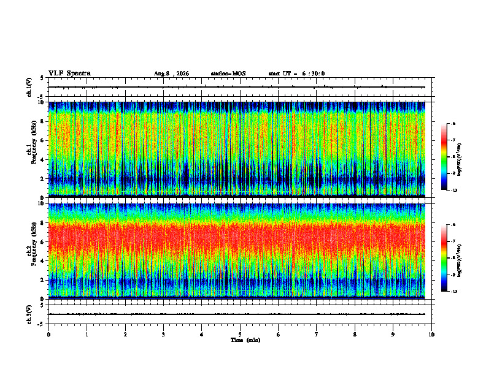Click the "ch.1(V)" vertical axis label
Image resolution: width=486 pixels, height=375 pixels.
coord(29,87)
